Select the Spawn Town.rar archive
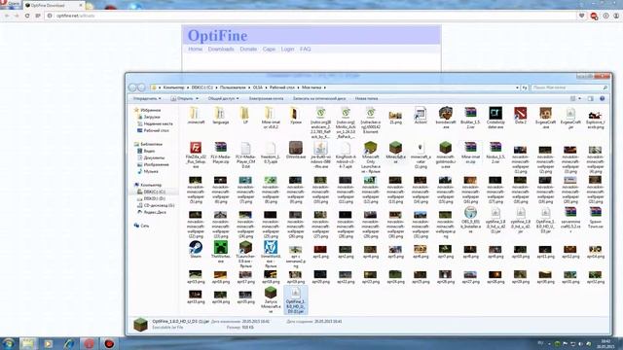The height and width of the screenshot is (350, 623). [x=595, y=218]
